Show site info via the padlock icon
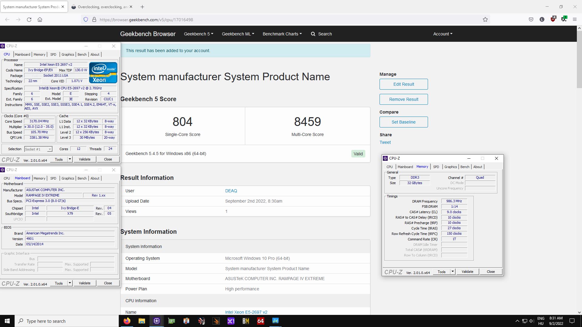 (94, 20)
